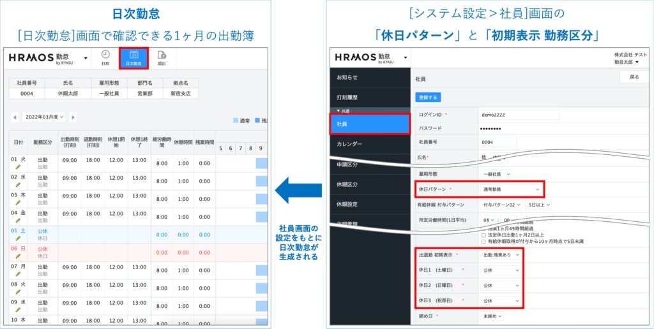Go to previous month arrow

click(15, 117)
